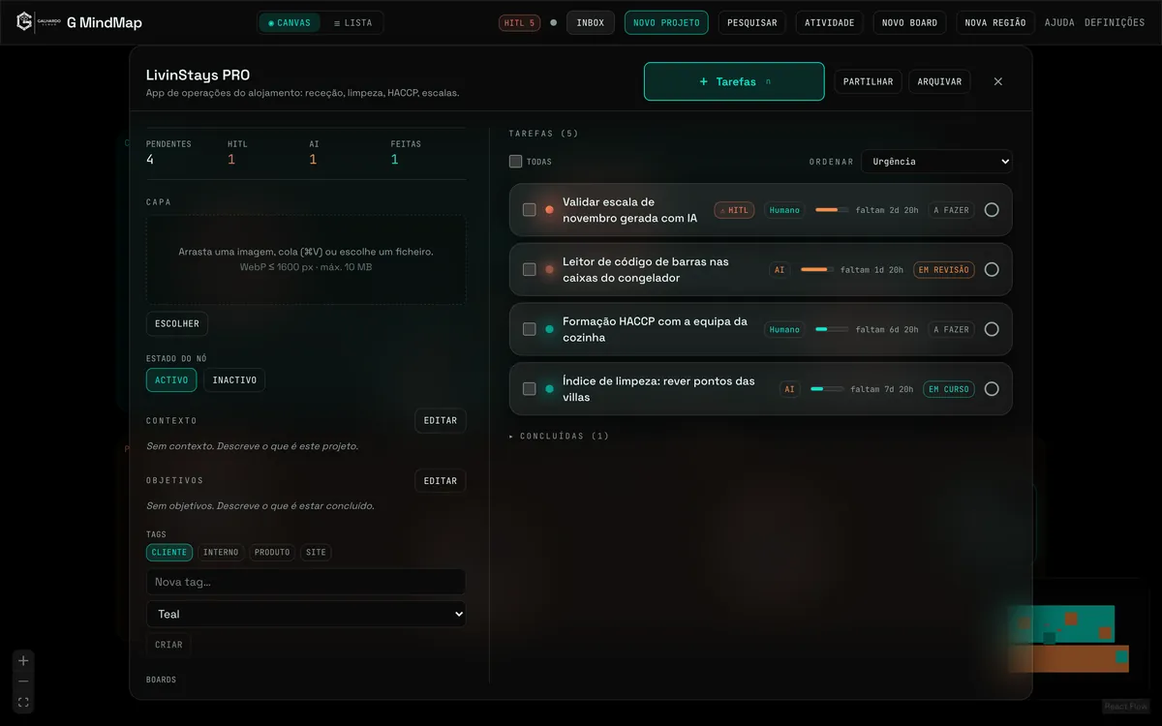Mark 'Validar escala de novembro' as done
1162x726 pixels.
coord(992,210)
